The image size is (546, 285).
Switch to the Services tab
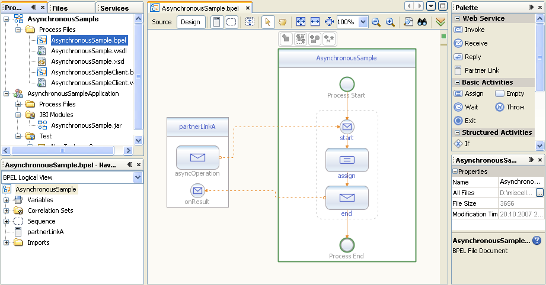[x=114, y=8]
